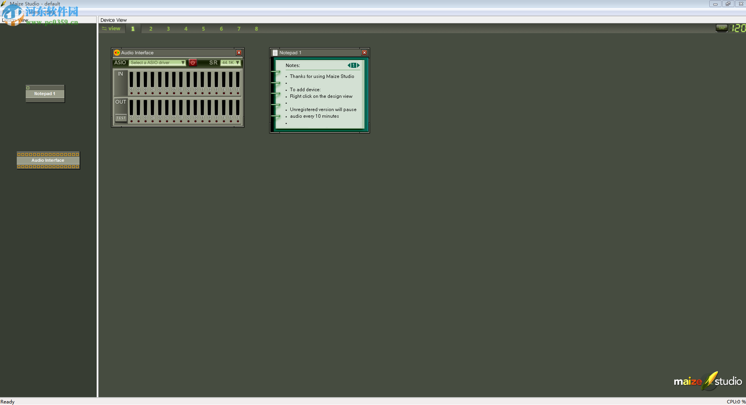Viewport: 746px width, 405px height.
Task: Minimize the Maize Studio window
Action: point(715,4)
